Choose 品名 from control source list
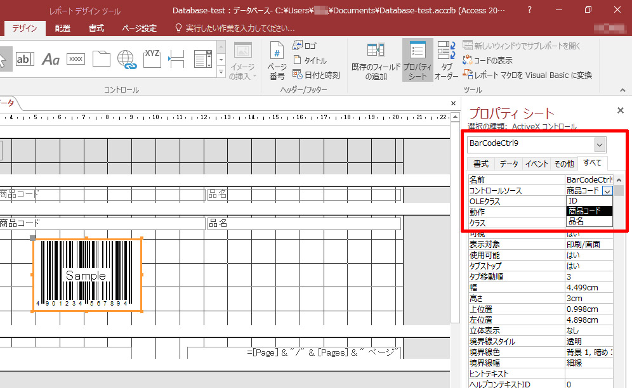The image size is (632, 388). point(589,221)
